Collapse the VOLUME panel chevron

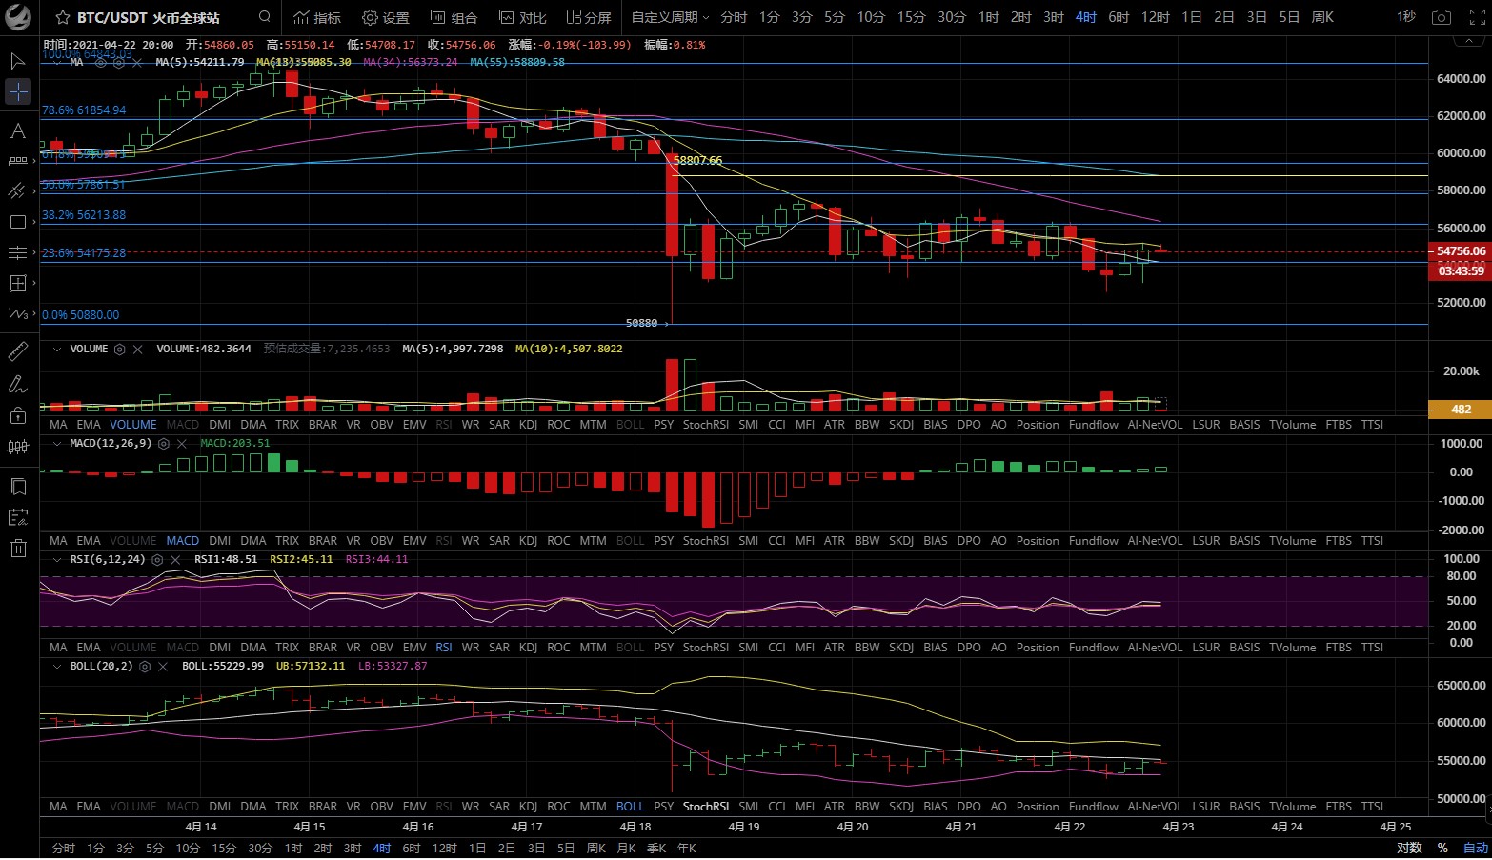(58, 349)
